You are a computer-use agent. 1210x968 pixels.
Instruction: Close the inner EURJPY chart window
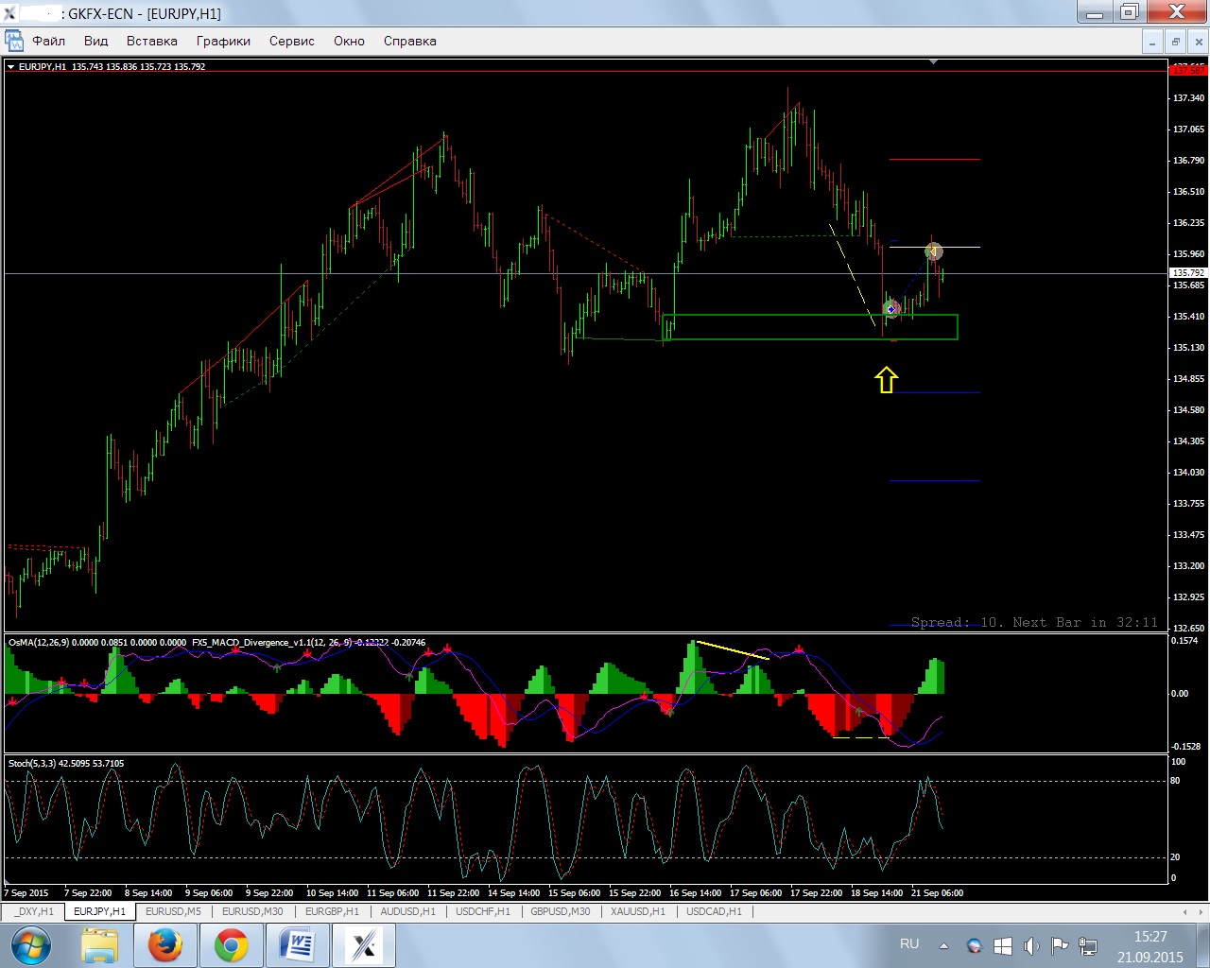click(1198, 42)
